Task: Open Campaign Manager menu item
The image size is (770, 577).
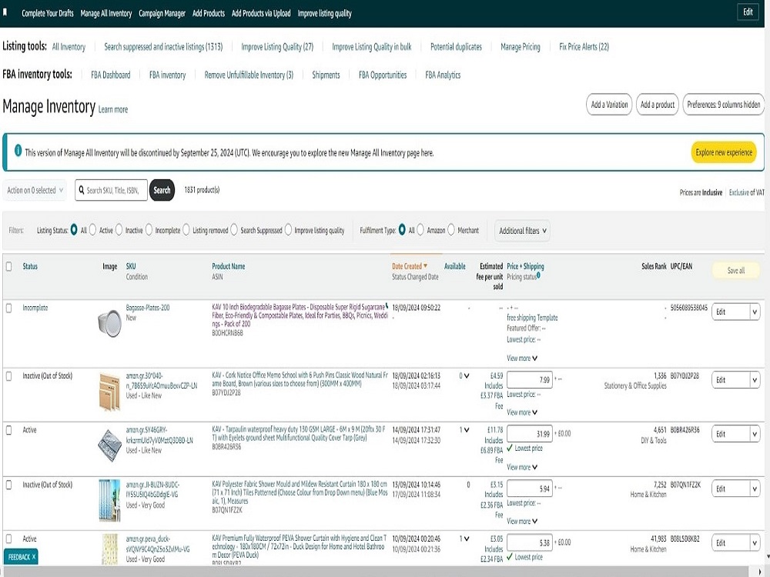Action: coord(162,13)
